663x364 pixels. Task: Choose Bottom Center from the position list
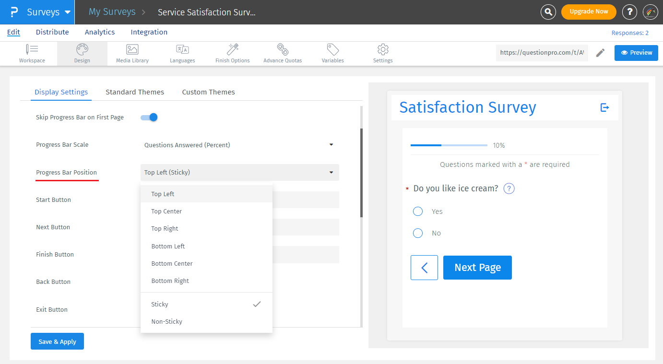click(x=172, y=264)
